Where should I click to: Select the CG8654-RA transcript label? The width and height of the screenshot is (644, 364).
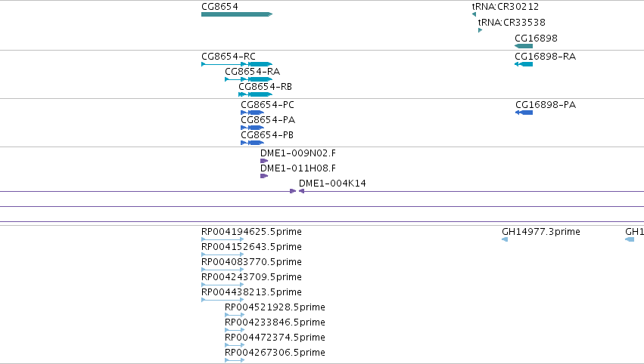252,72
